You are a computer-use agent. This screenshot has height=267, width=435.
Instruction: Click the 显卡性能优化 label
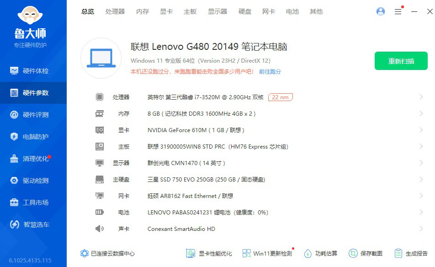coord(215,253)
